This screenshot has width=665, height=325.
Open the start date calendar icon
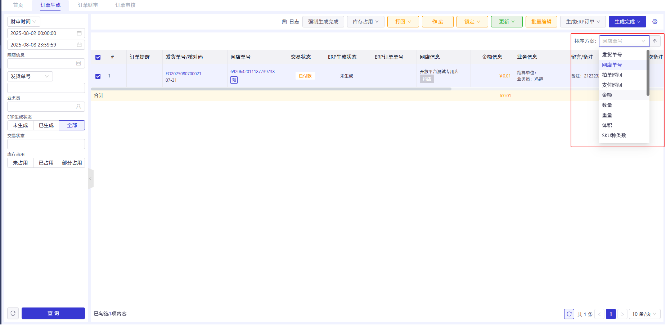(79, 33)
